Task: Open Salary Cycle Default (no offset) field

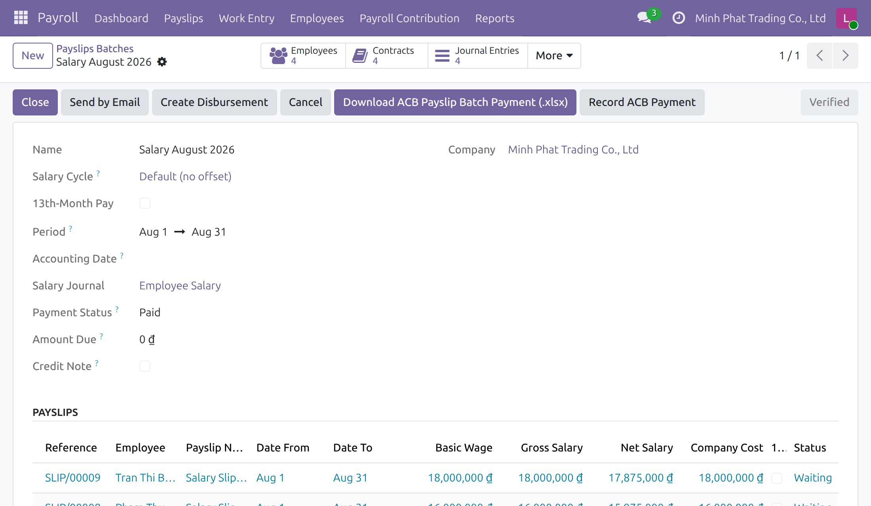Action: click(185, 176)
